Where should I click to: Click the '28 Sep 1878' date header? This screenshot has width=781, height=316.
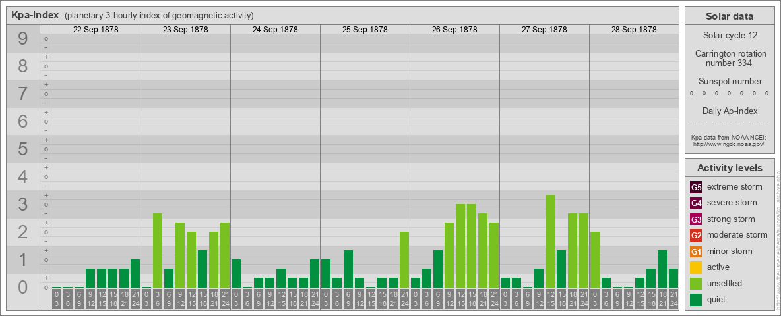tap(633, 30)
